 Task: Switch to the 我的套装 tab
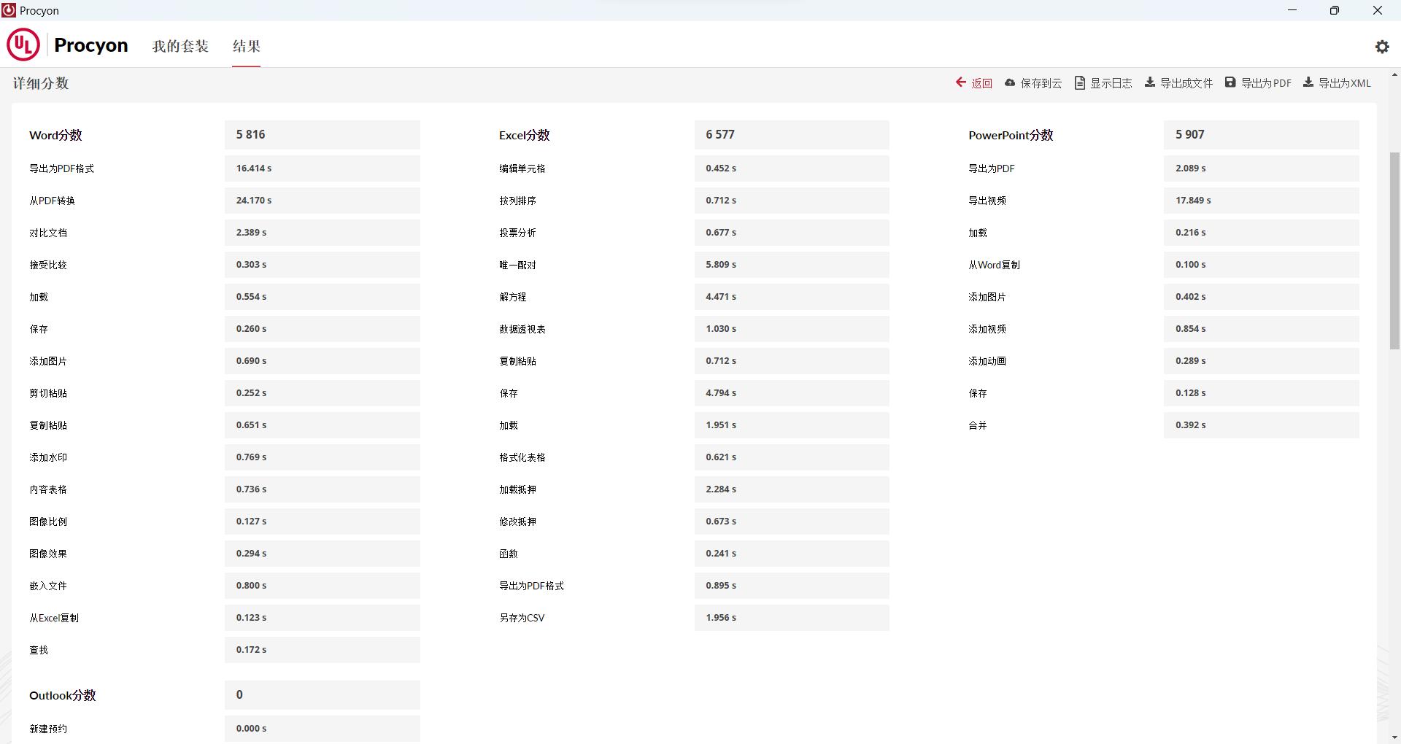[180, 46]
